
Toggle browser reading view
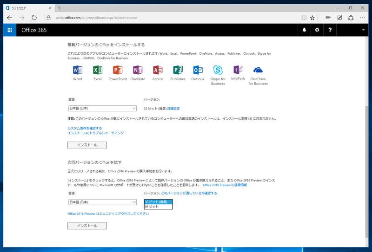click(x=304, y=18)
